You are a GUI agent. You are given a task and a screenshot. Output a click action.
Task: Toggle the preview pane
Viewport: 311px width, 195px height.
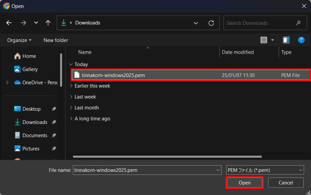click(286, 40)
